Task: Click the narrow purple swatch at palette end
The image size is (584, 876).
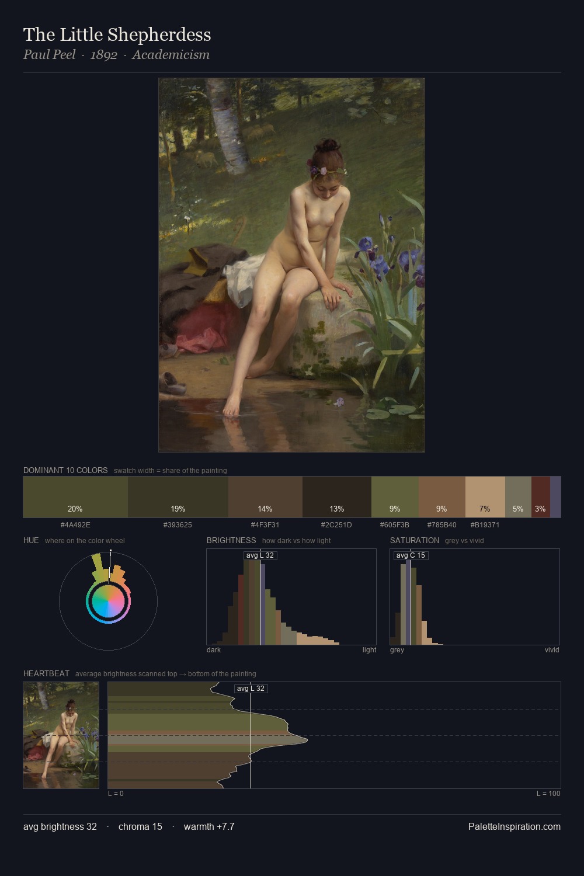Action: pyautogui.click(x=555, y=497)
